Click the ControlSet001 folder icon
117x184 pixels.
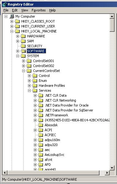[x=29, y=61]
